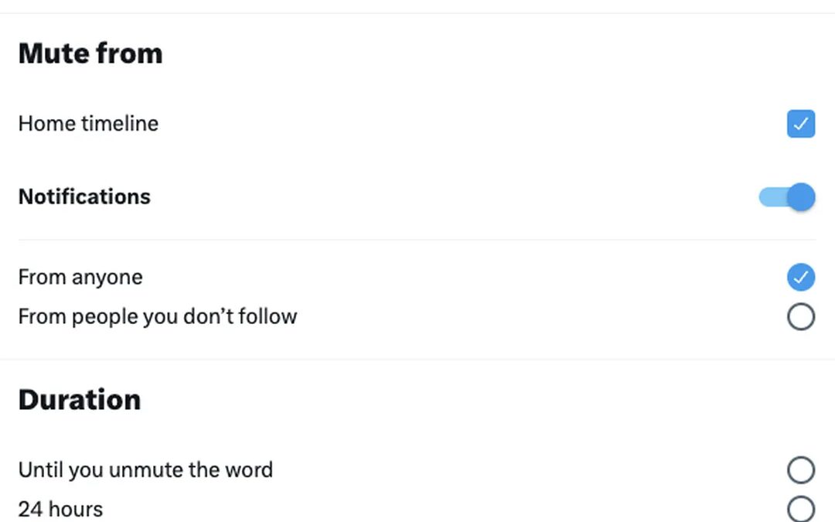Choose the 'From people you don't follow' radio button

[801, 316]
